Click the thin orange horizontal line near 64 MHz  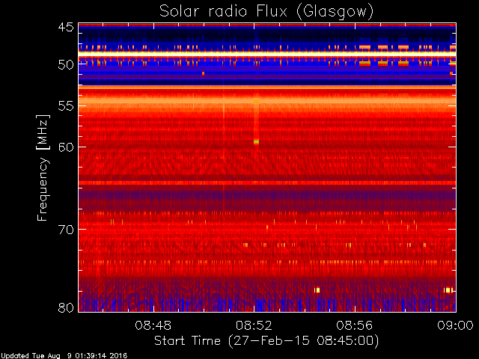click(267, 182)
